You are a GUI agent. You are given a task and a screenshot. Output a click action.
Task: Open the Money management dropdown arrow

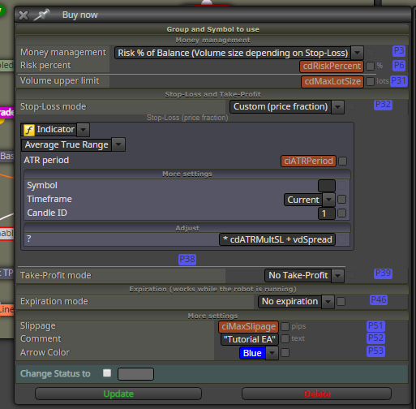357,53
